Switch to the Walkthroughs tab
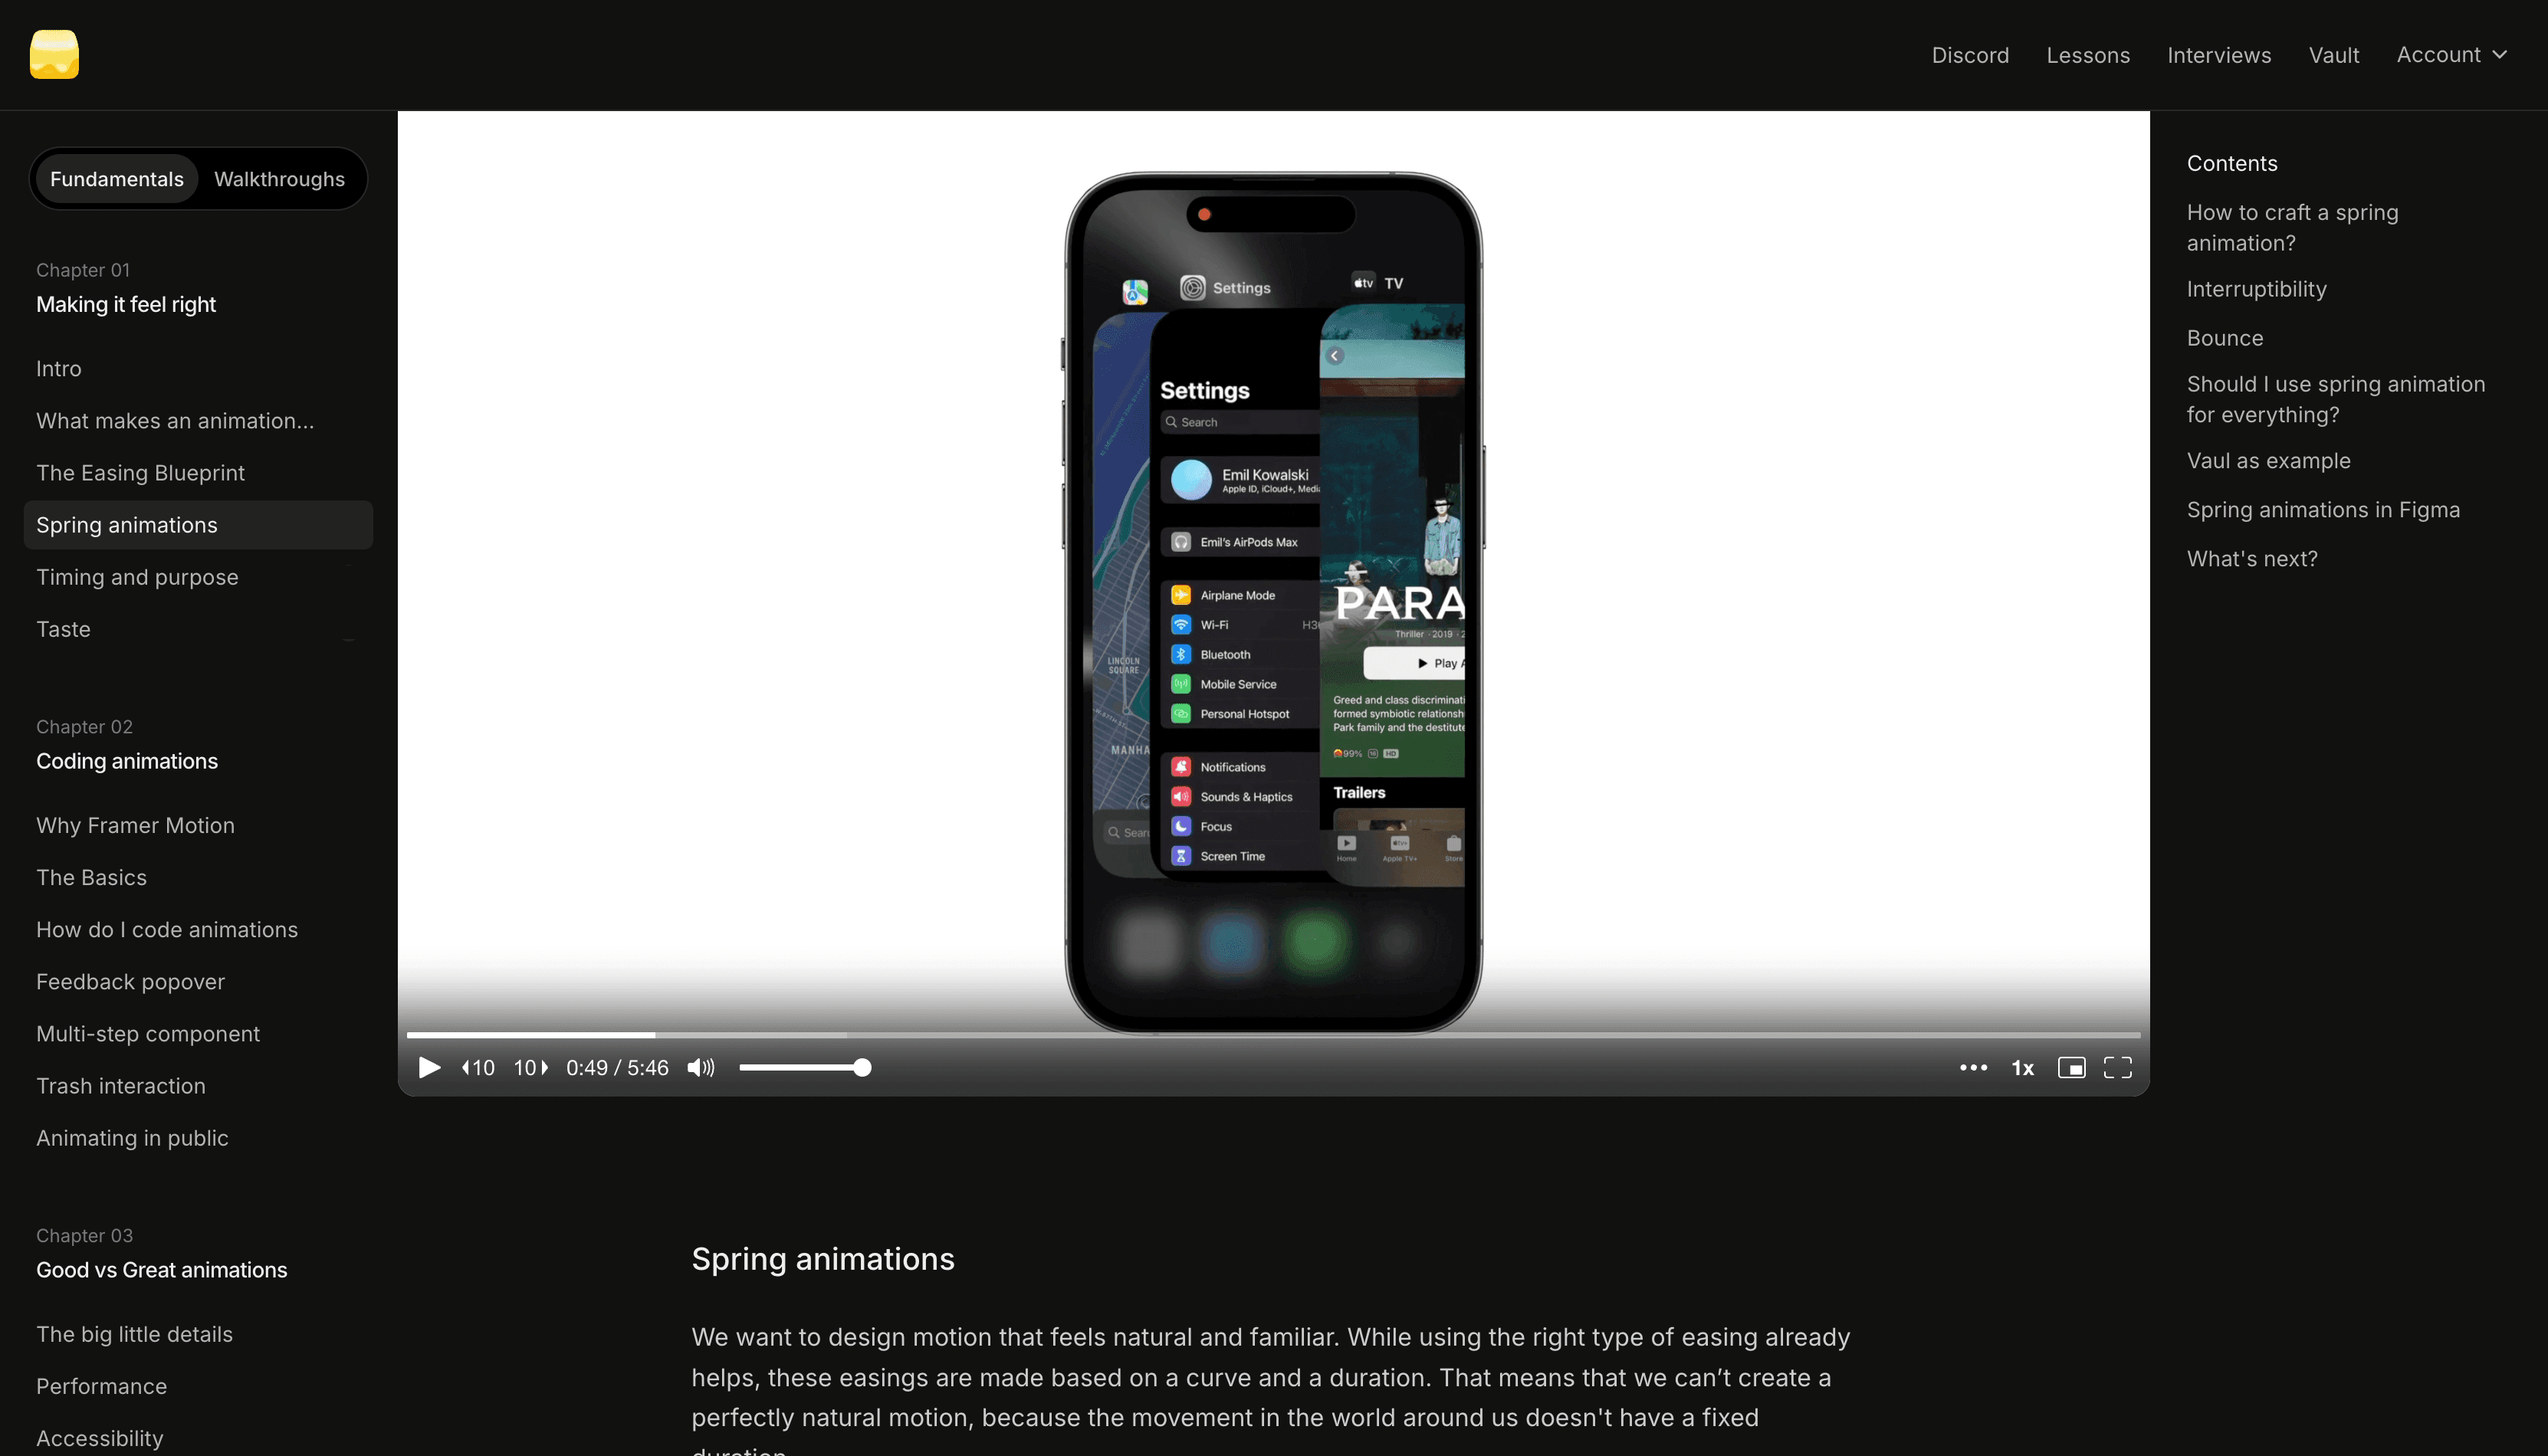The height and width of the screenshot is (1456, 2548). tap(278, 179)
